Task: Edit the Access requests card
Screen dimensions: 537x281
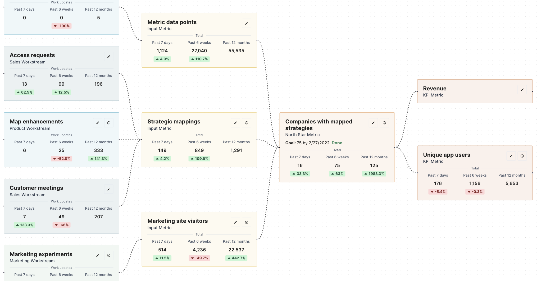Action: point(109,56)
